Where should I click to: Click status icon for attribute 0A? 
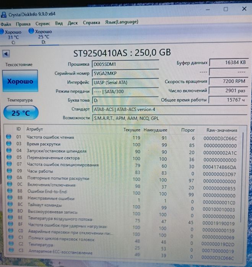[x=10, y=177]
